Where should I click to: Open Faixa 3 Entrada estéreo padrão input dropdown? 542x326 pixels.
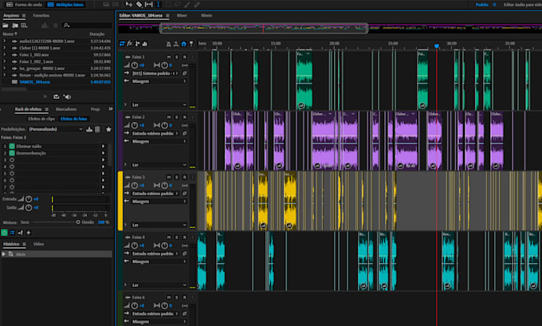pos(155,193)
